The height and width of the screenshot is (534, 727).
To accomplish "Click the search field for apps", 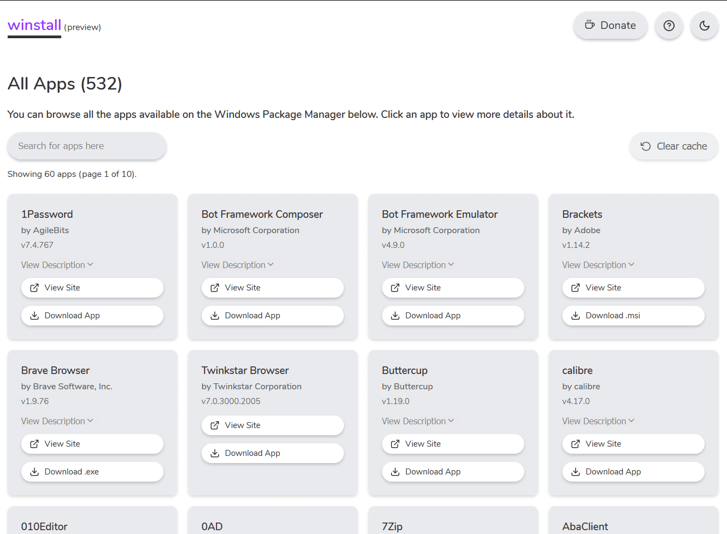I will (86, 146).
